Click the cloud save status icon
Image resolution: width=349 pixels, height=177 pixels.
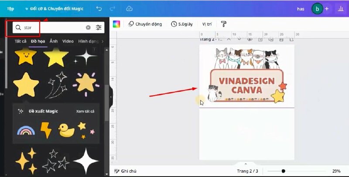[129, 8]
